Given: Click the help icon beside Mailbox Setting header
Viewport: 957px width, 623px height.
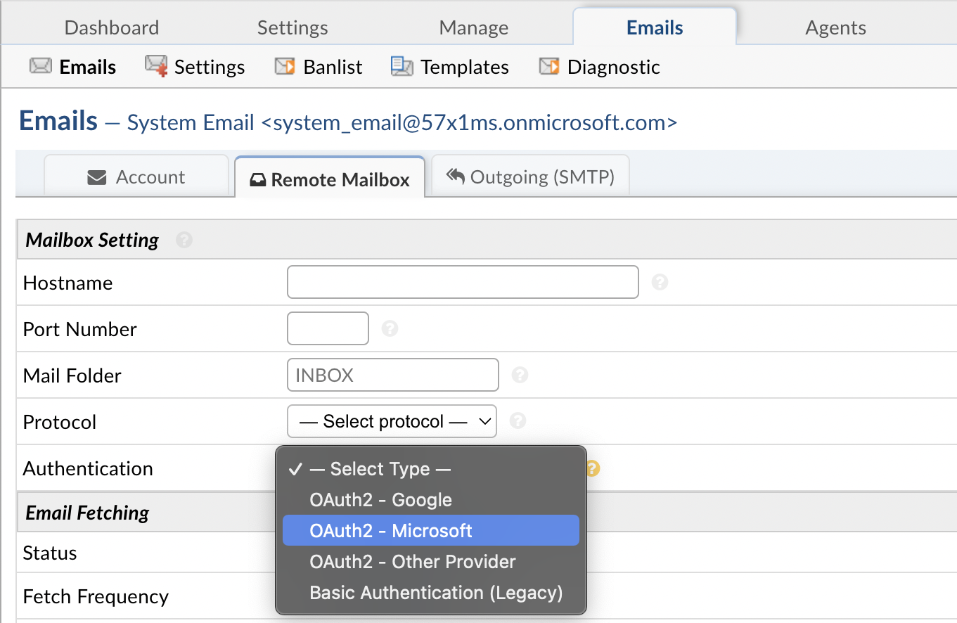Looking at the screenshot, I should (184, 240).
